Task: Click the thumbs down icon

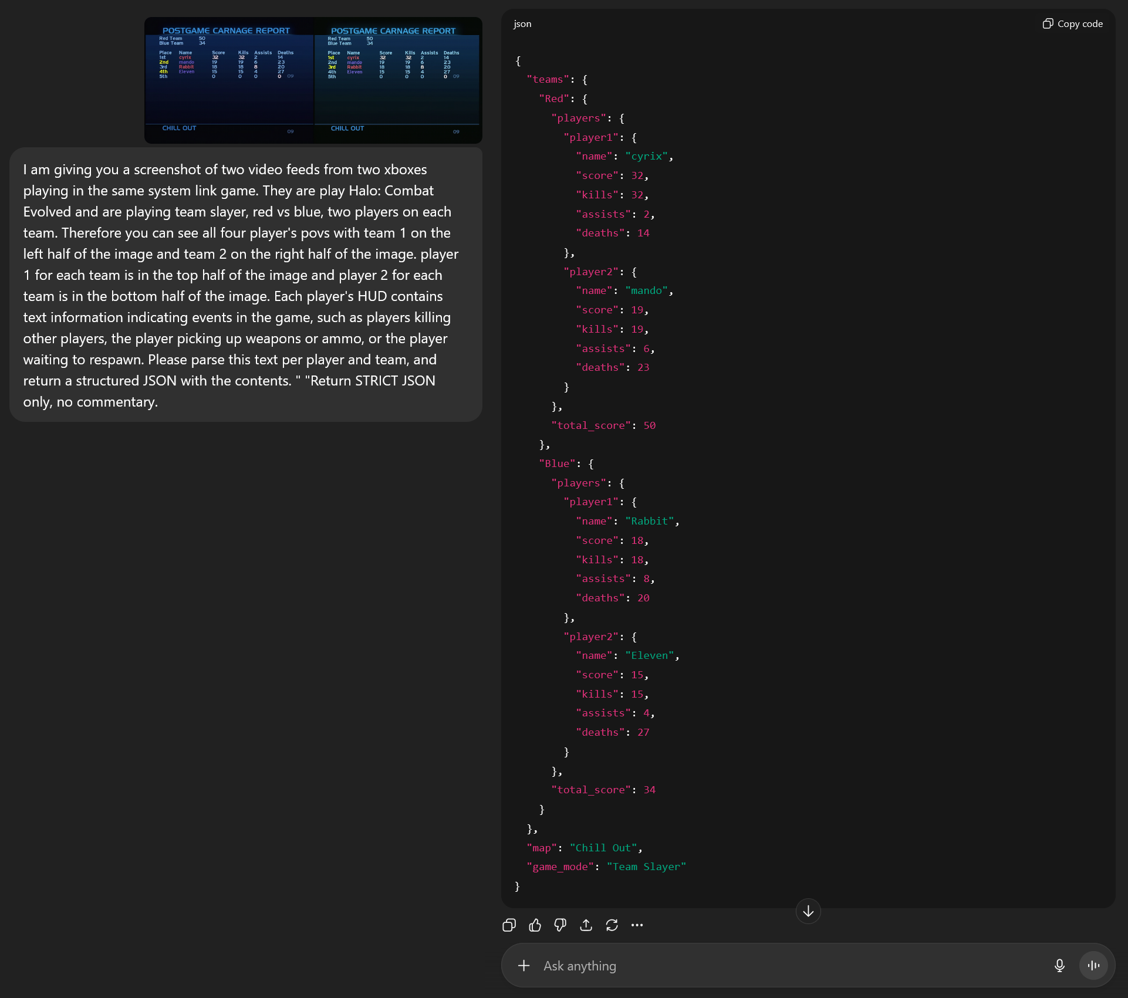Action: click(560, 925)
